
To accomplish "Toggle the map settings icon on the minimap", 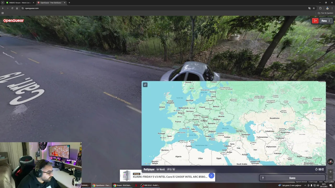I will point(145,85).
